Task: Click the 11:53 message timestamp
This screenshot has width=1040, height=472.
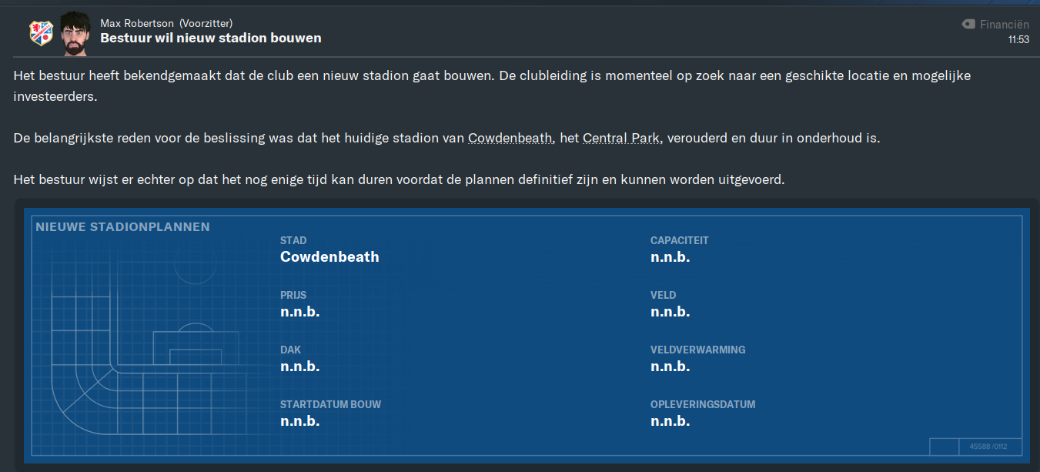Action: point(1018,40)
